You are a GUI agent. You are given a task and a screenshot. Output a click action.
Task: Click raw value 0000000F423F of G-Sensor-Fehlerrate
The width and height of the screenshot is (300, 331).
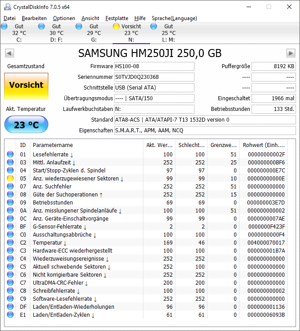pos(267,226)
